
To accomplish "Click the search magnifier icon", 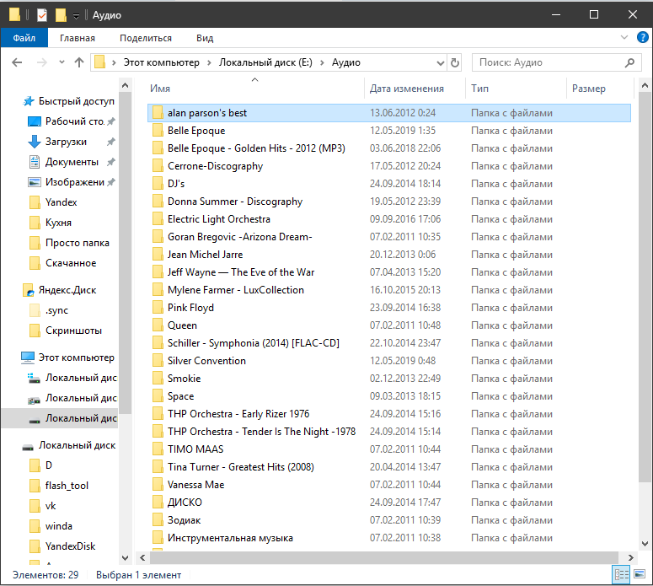I will [x=629, y=62].
